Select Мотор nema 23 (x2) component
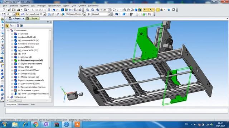This screenshot has width=229, height=128. 29,77
